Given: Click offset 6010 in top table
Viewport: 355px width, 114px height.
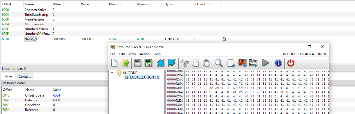Looking at the screenshot, I should point(5,39).
